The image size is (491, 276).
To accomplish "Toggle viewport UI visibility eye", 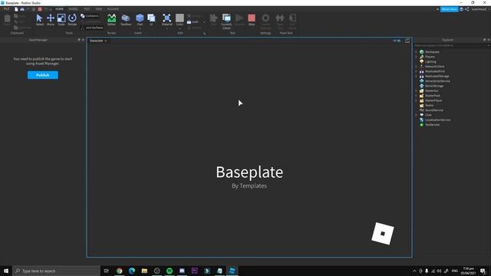I will click(397, 41).
